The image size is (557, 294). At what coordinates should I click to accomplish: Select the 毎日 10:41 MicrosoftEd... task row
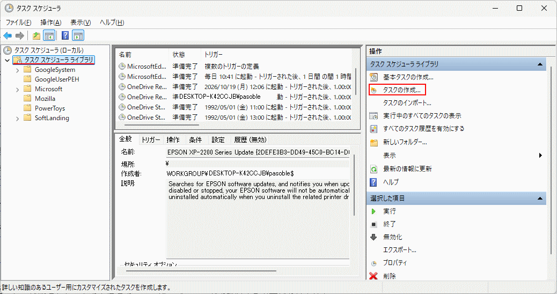click(234, 76)
